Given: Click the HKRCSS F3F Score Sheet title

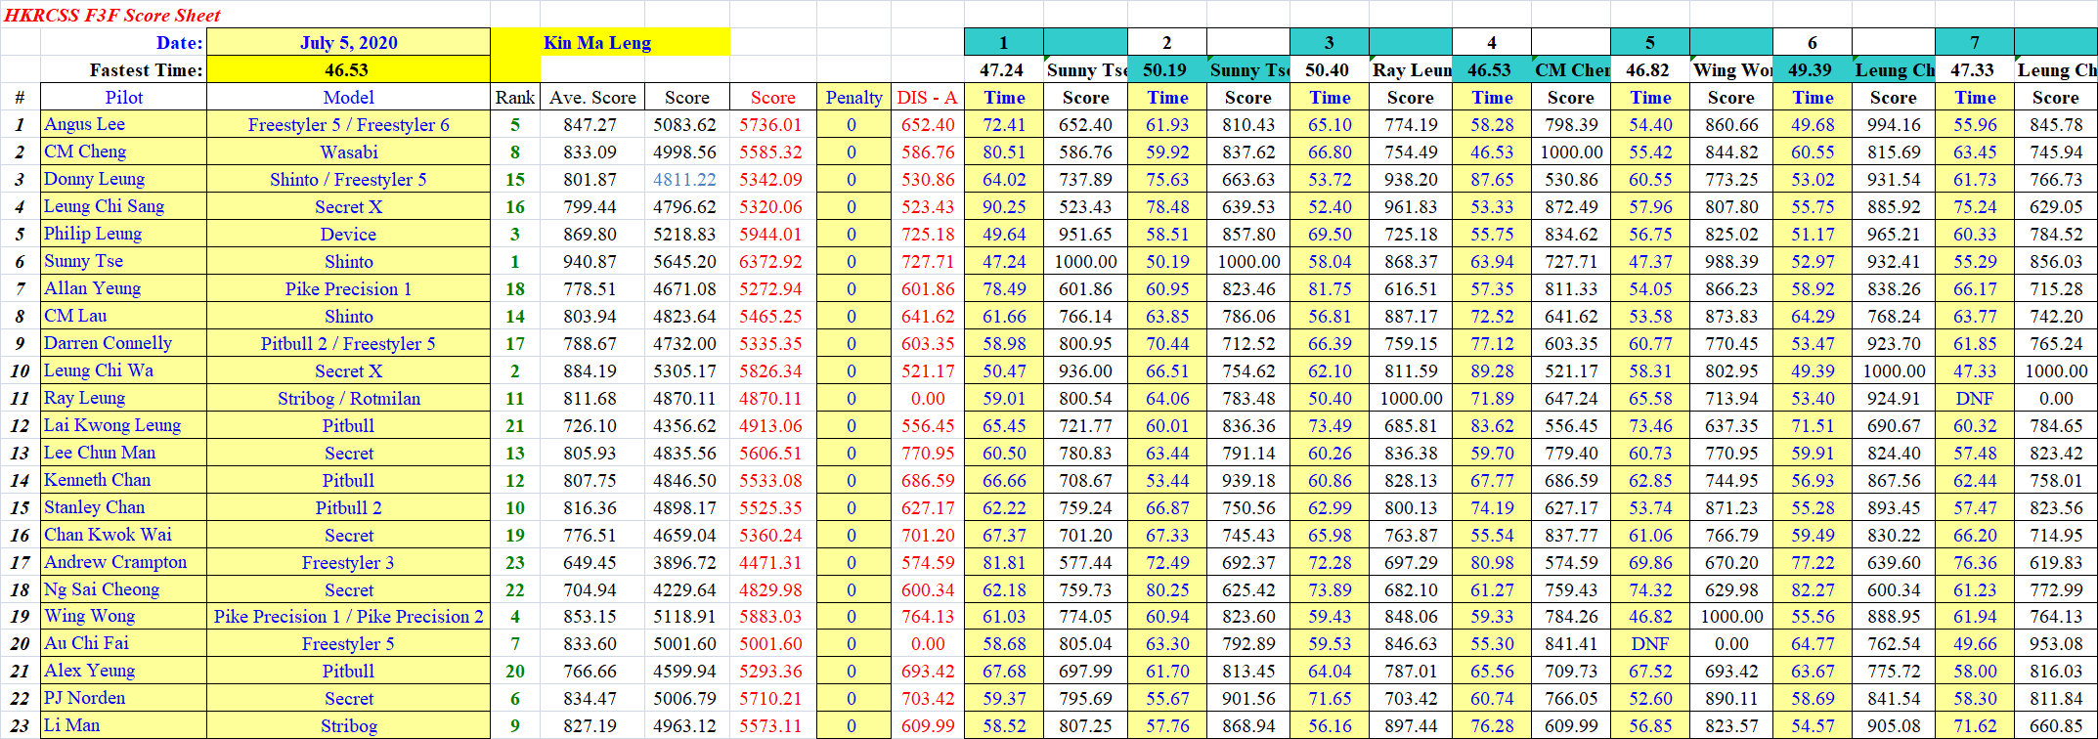Looking at the screenshot, I should (112, 15).
